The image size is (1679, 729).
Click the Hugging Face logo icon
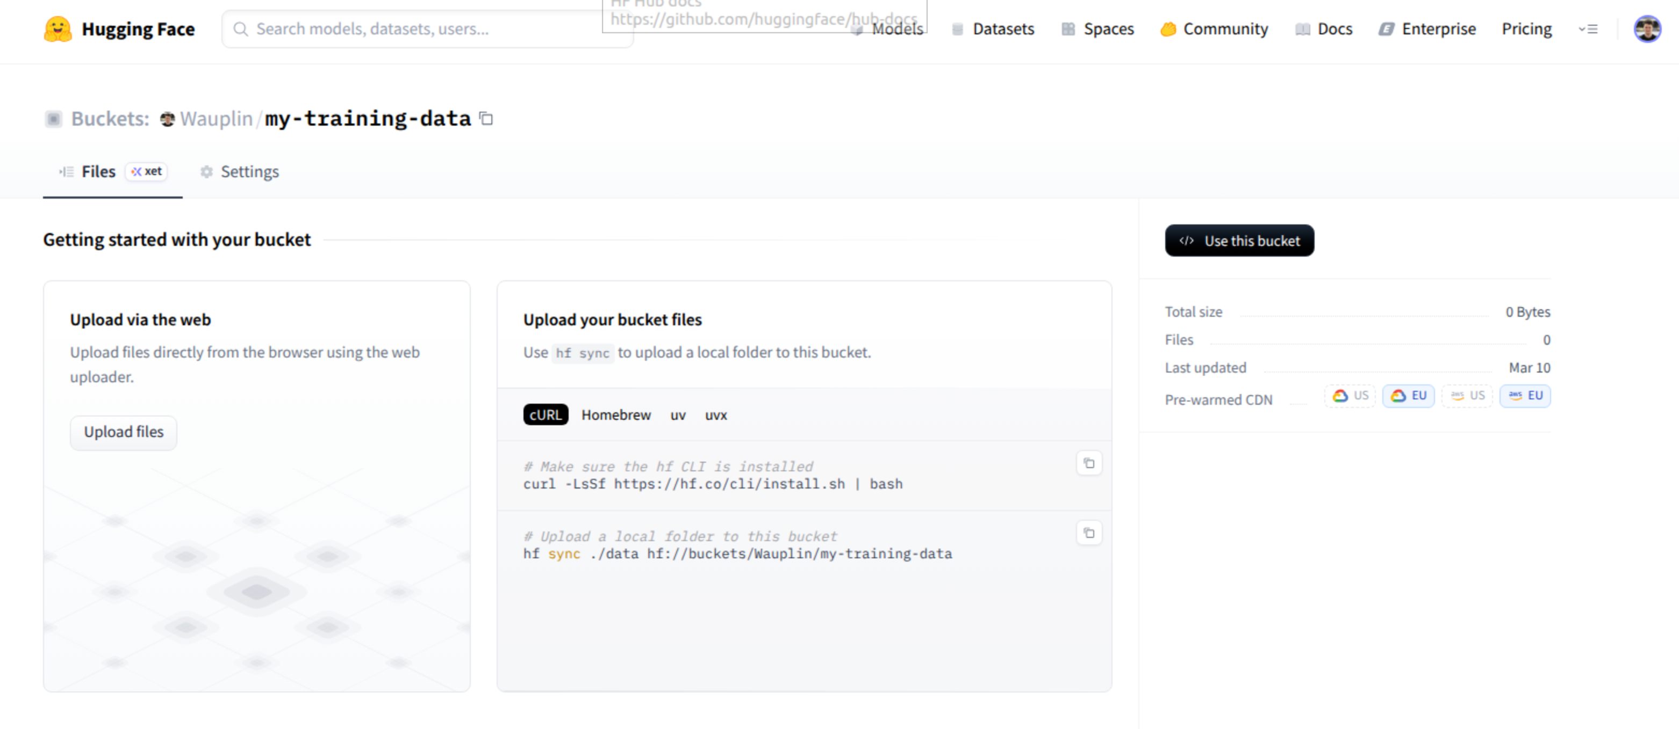click(58, 30)
